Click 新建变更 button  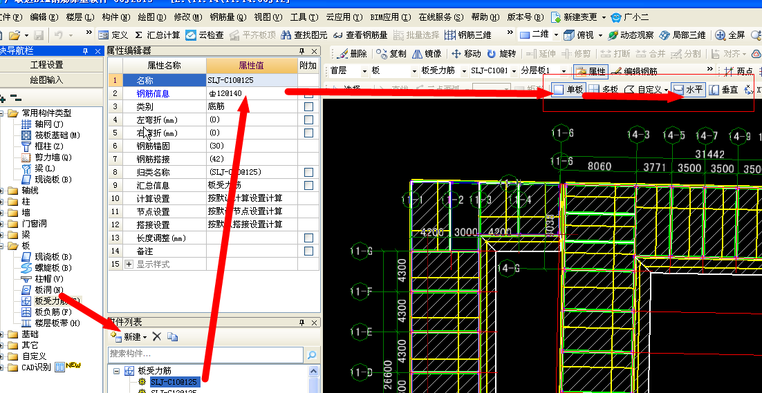(574, 17)
